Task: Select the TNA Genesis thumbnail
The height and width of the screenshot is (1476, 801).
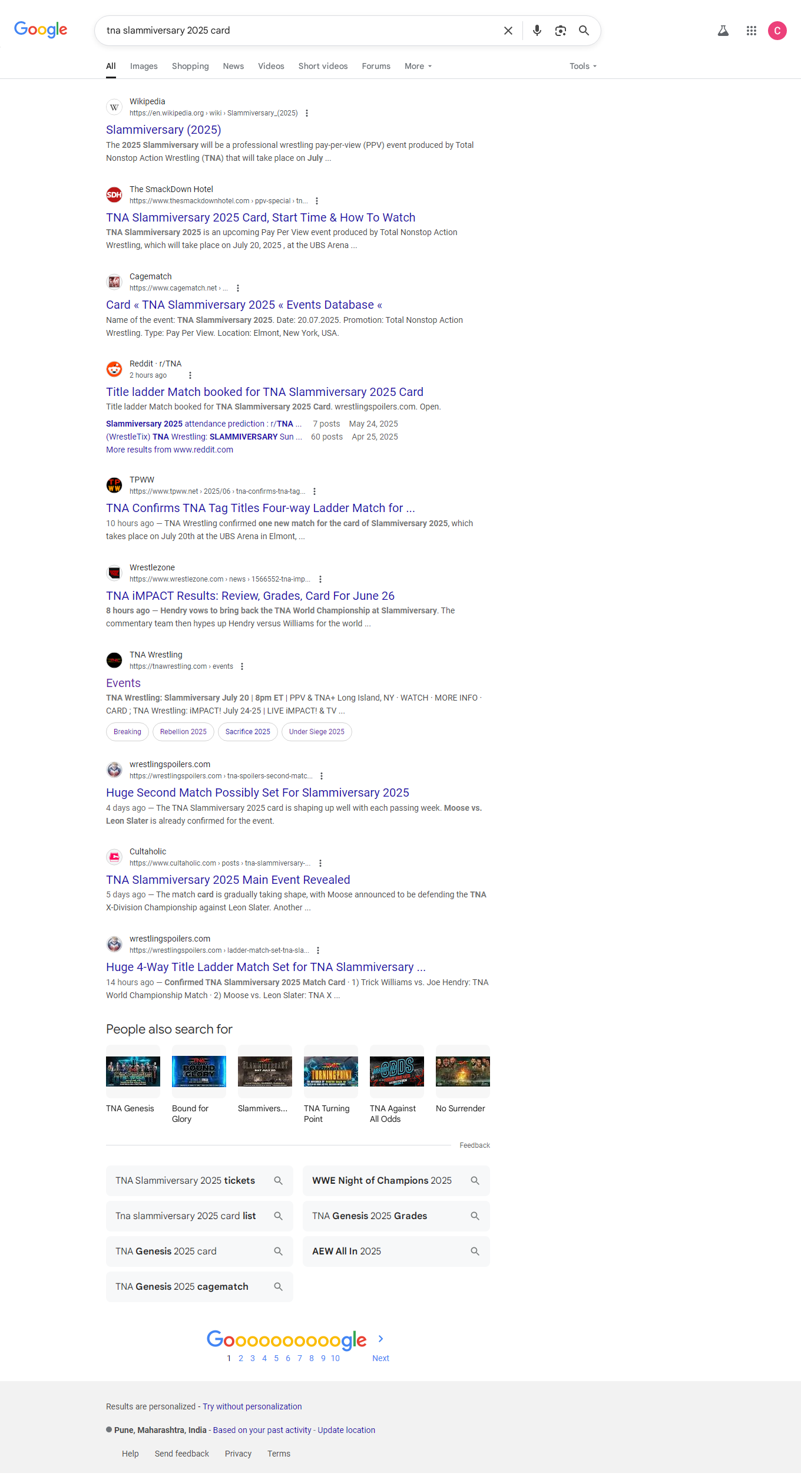Action: (133, 1071)
